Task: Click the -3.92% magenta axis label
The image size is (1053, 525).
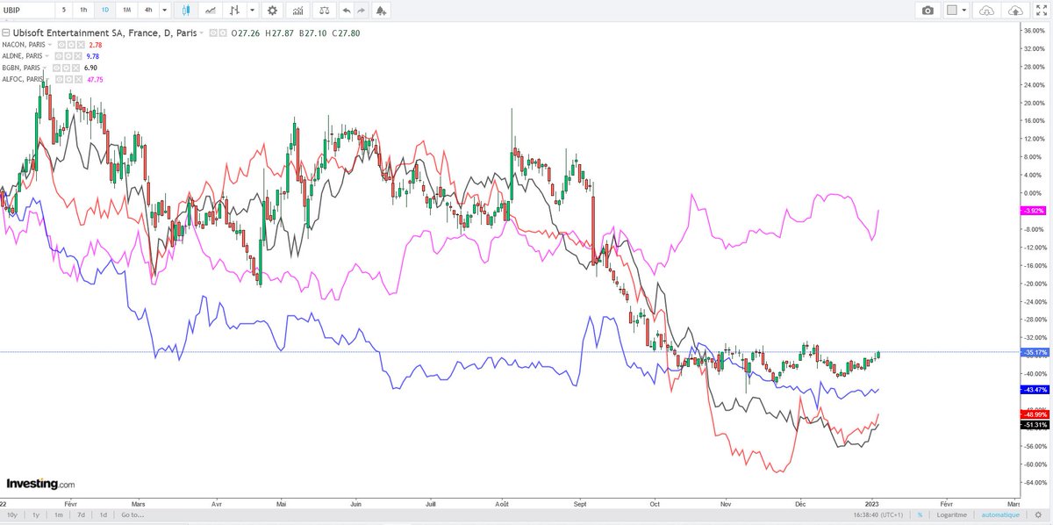Action: 1034,211
